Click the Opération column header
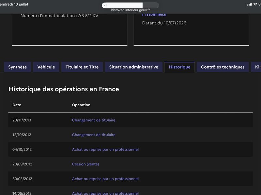This screenshot has width=261, height=195. [x=81, y=105]
